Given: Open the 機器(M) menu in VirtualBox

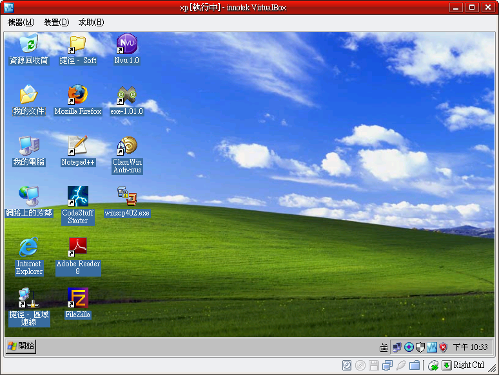Looking at the screenshot, I should (x=21, y=23).
